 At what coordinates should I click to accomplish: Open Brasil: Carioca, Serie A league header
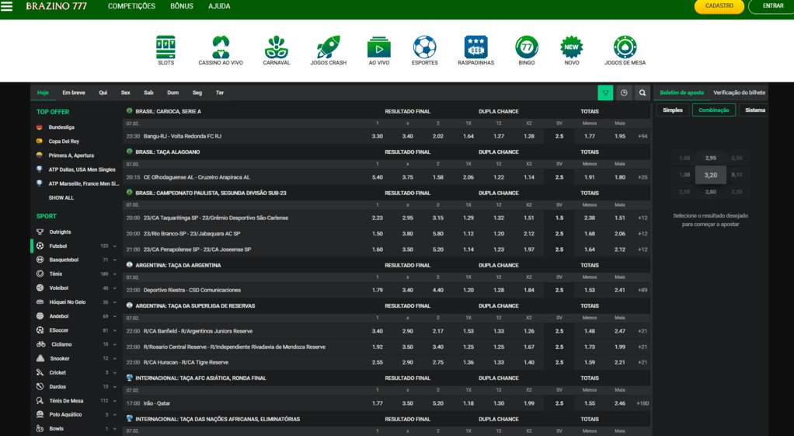pyautogui.click(x=168, y=111)
